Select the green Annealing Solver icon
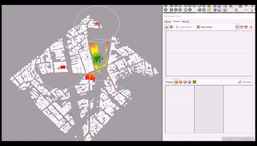 pyautogui.click(x=171, y=27)
